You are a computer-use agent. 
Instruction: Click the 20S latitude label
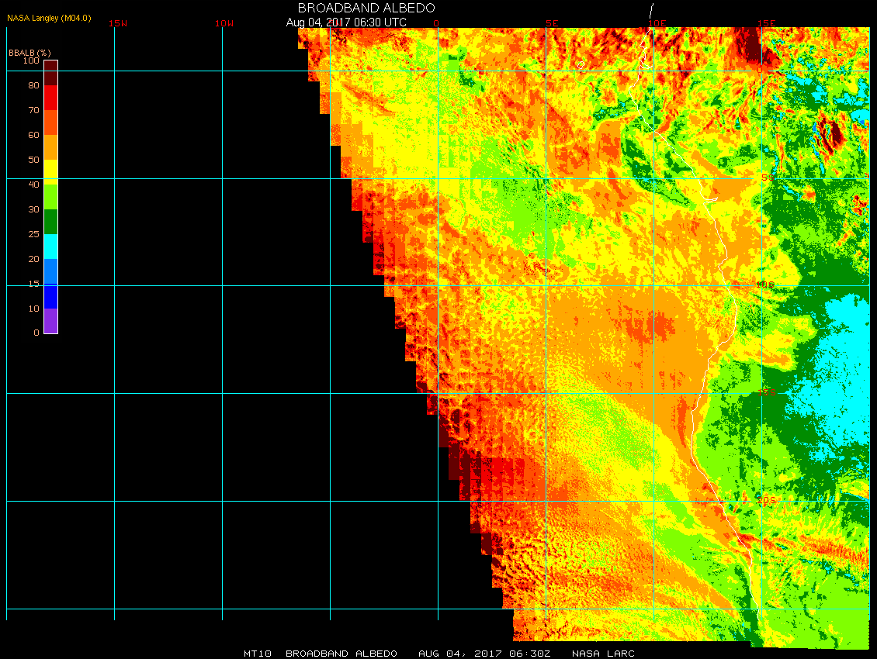pyautogui.click(x=766, y=500)
